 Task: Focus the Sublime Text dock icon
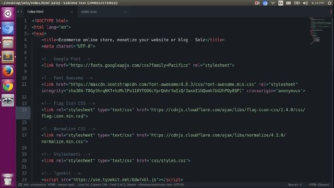click(8, 57)
